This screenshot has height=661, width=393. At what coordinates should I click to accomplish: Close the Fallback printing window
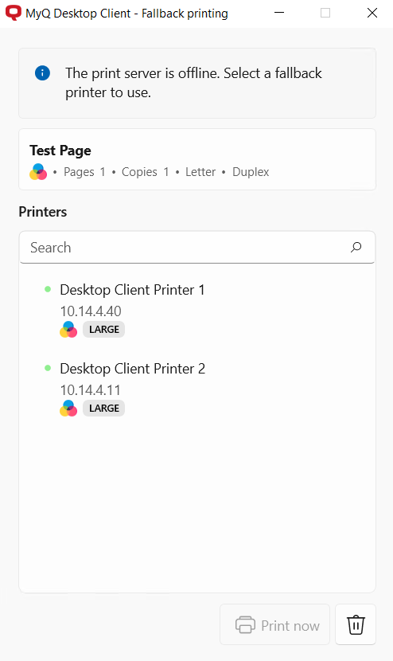(x=372, y=13)
